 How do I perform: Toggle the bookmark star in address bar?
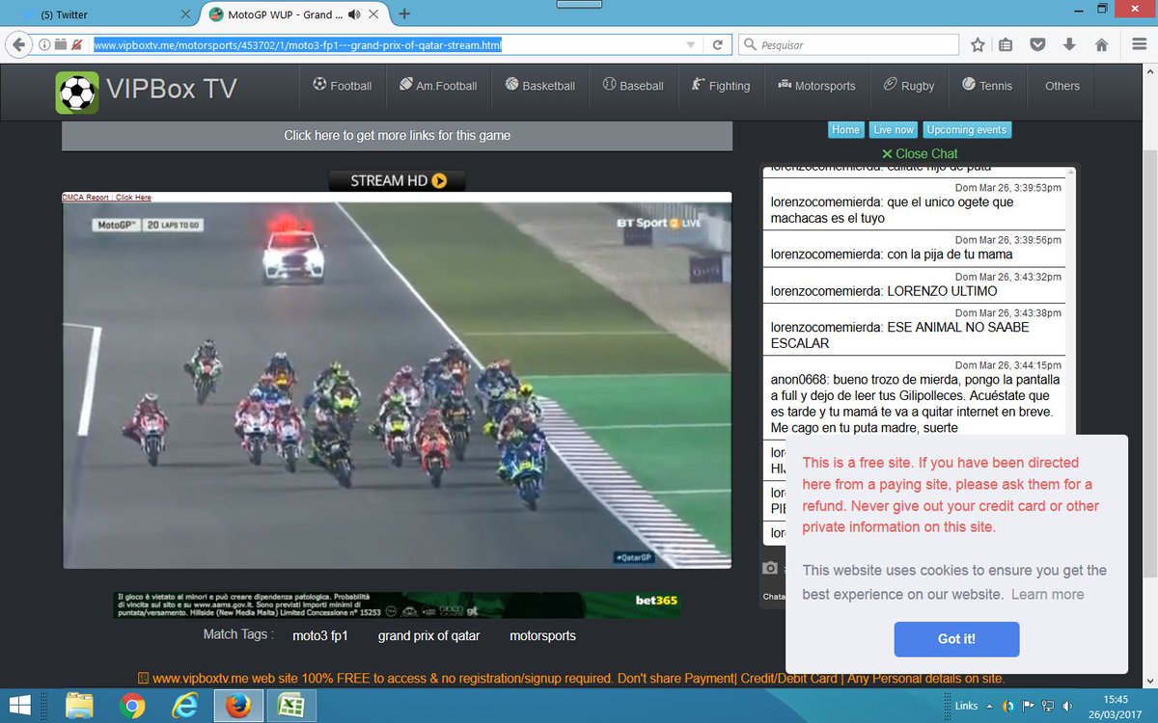tap(979, 44)
